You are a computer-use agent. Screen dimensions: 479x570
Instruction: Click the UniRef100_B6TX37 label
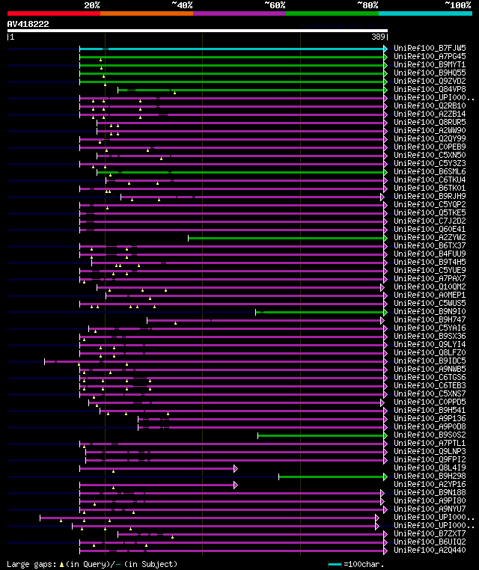430,245
